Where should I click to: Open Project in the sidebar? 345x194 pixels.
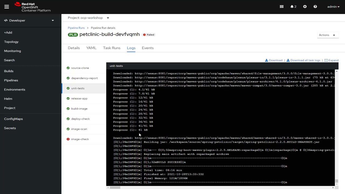[x=10, y=108]
